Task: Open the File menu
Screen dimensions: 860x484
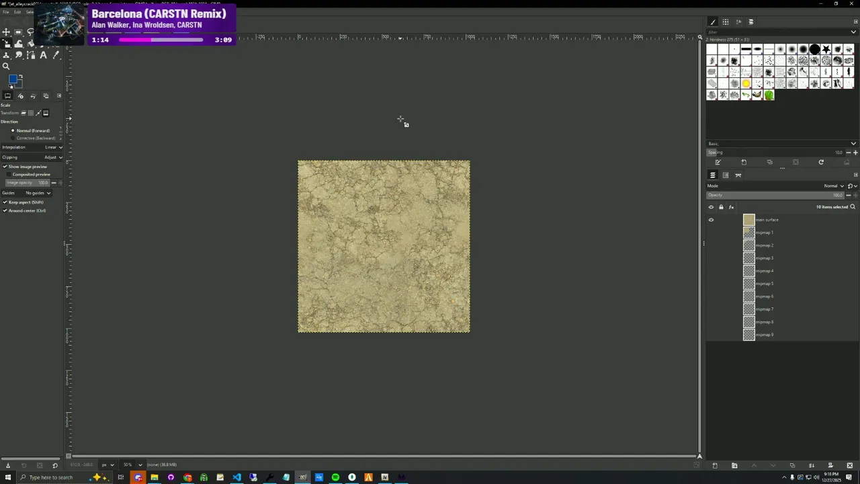Action: pos(5,12)
